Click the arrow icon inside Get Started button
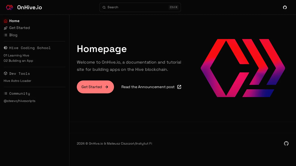Image resolution: width=296 pixels, height=166 pixels. pyautogui.click(x=107, y=87)
